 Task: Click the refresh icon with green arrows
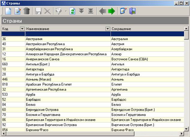pyautogui.click(x=72, y=11)
